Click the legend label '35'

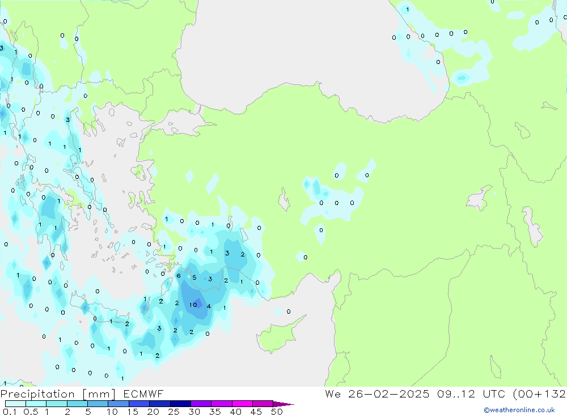click(215, 412)
